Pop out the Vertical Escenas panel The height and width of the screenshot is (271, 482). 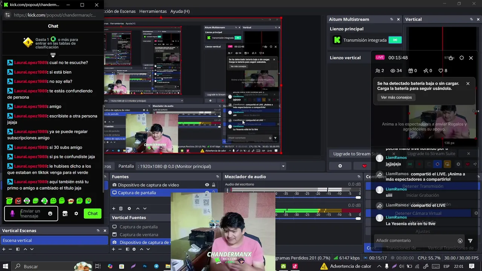point(98,230)
